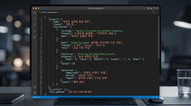This screenshot has width=191, height=106.
Task: Open the Search magnifier in activity bar
Action: pyautogui.click(x=34, y=19)
